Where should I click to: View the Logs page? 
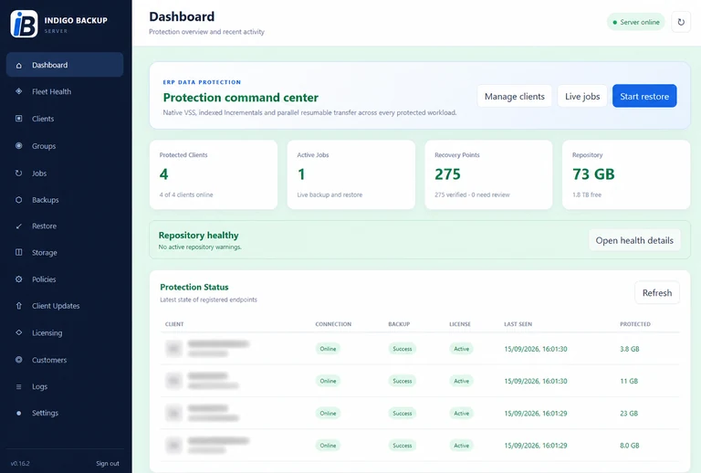(x=65, y=387)
